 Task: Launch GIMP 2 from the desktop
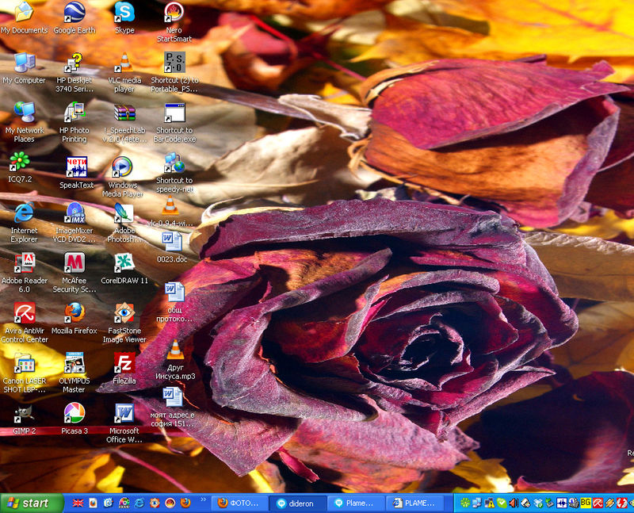(23, 412)
